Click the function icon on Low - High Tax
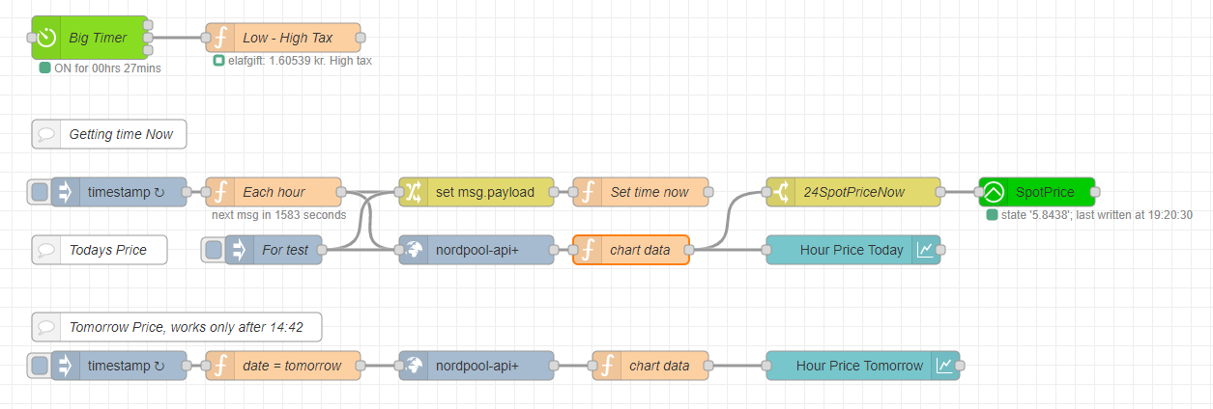 (220, 38)
